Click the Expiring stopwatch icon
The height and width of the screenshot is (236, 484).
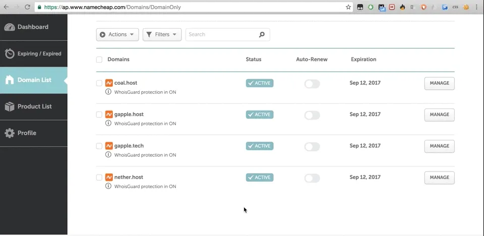[x=10, y=53]
